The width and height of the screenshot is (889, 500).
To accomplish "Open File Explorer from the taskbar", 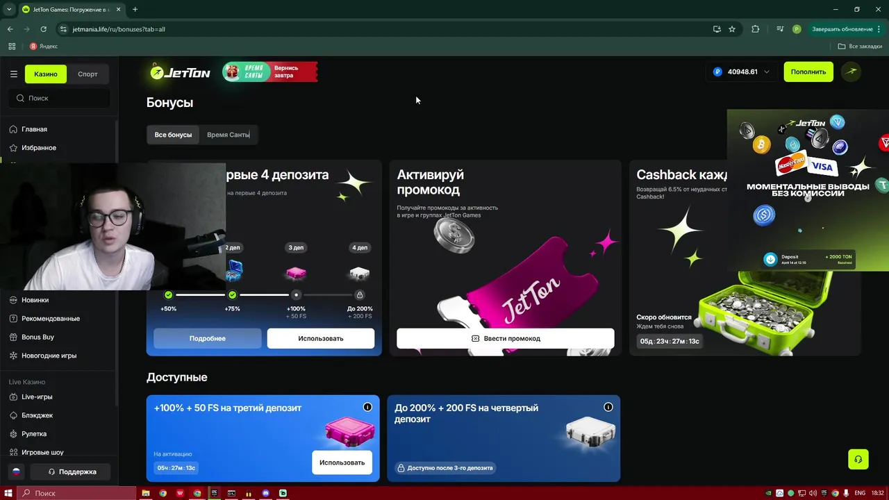I will pos(146,493).
